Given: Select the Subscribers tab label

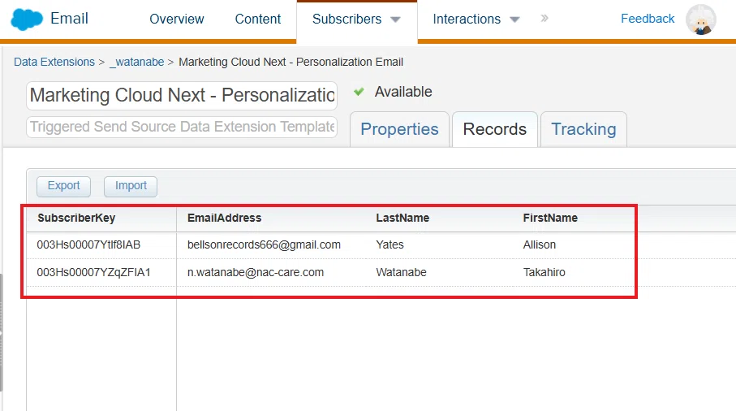Looking at the screenshot, I should pyautogui.click(x=346, y=19).
